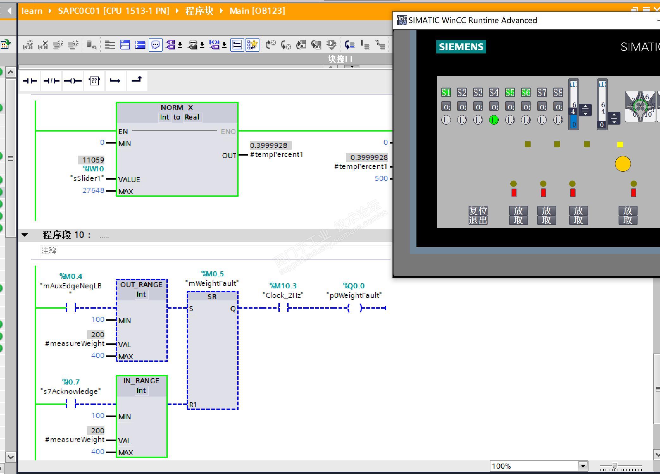The width and height of the screenshot is (660, 474).
Task: Click the 程序块 breadcrumb item
Action: (199, 11)
